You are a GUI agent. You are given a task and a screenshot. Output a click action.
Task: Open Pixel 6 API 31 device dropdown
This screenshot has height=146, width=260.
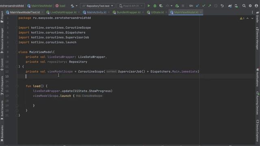click(131, 6)
